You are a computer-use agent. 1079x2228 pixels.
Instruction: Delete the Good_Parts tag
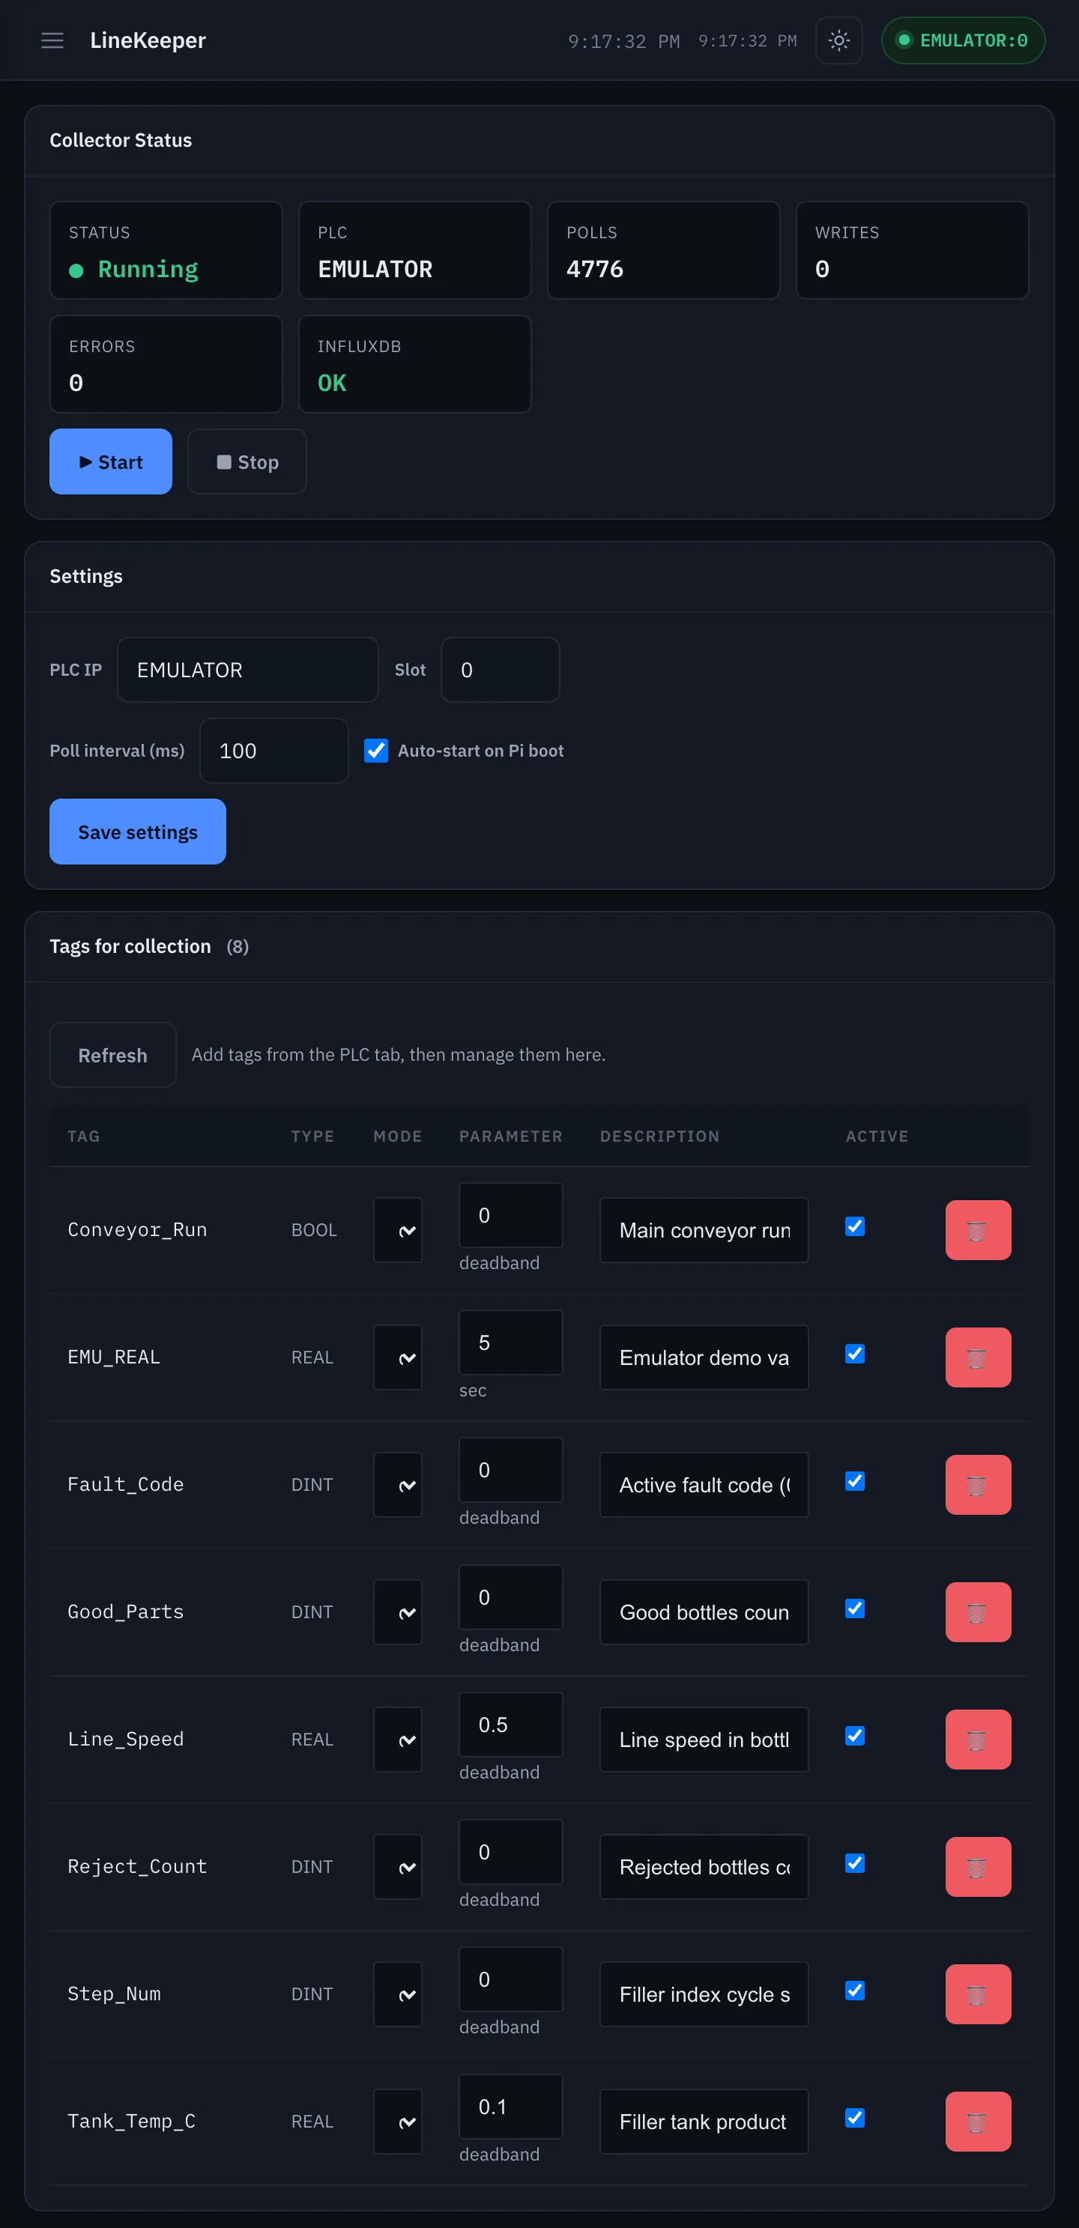point(978,1612)
